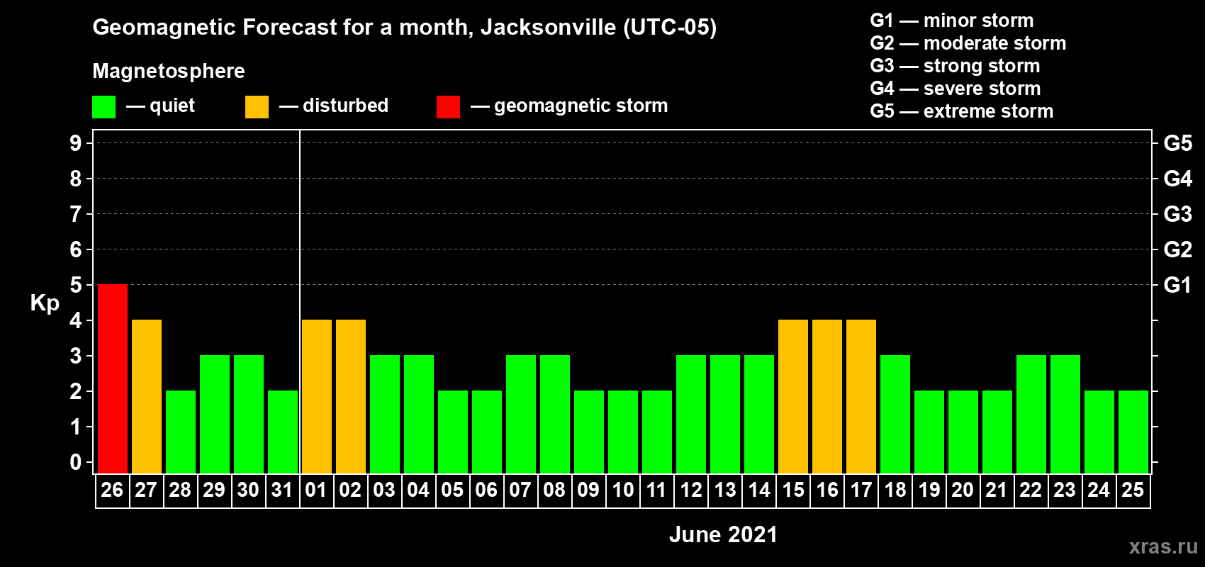
Task: Click the orange bar for June 01
Action: [317, 396]
